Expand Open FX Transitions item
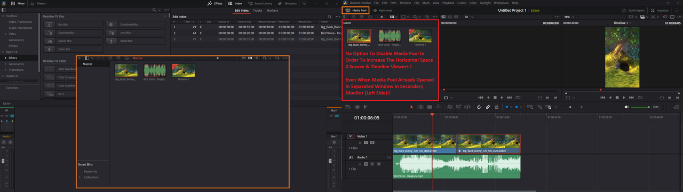The height and width of the screenshot is (192, 683). [5, 69]
